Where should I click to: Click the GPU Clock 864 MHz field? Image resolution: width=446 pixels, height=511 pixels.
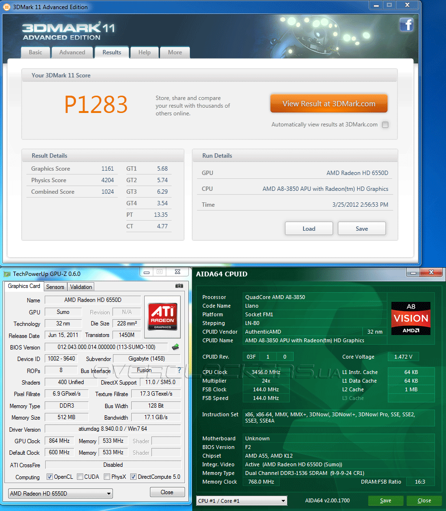click(x=59, y=441)
